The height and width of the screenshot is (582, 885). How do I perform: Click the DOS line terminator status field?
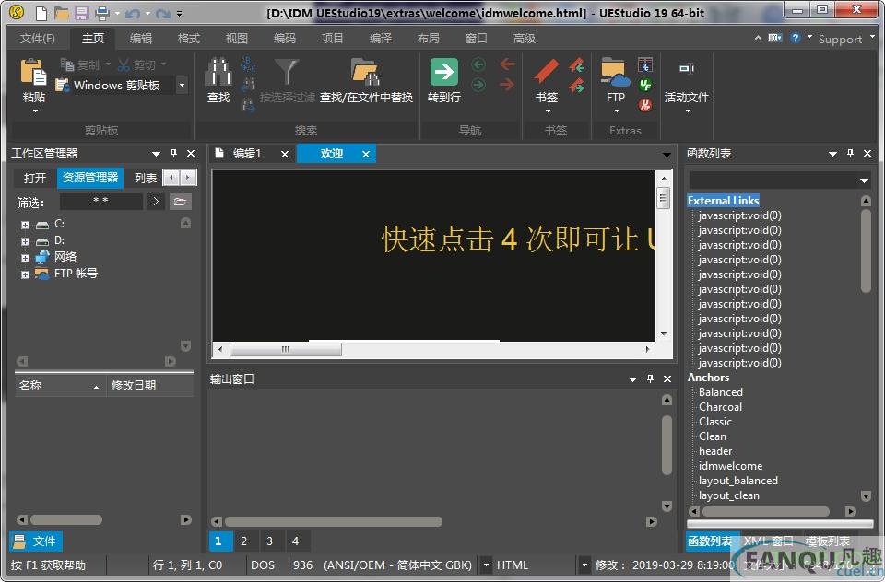(263, 565)
